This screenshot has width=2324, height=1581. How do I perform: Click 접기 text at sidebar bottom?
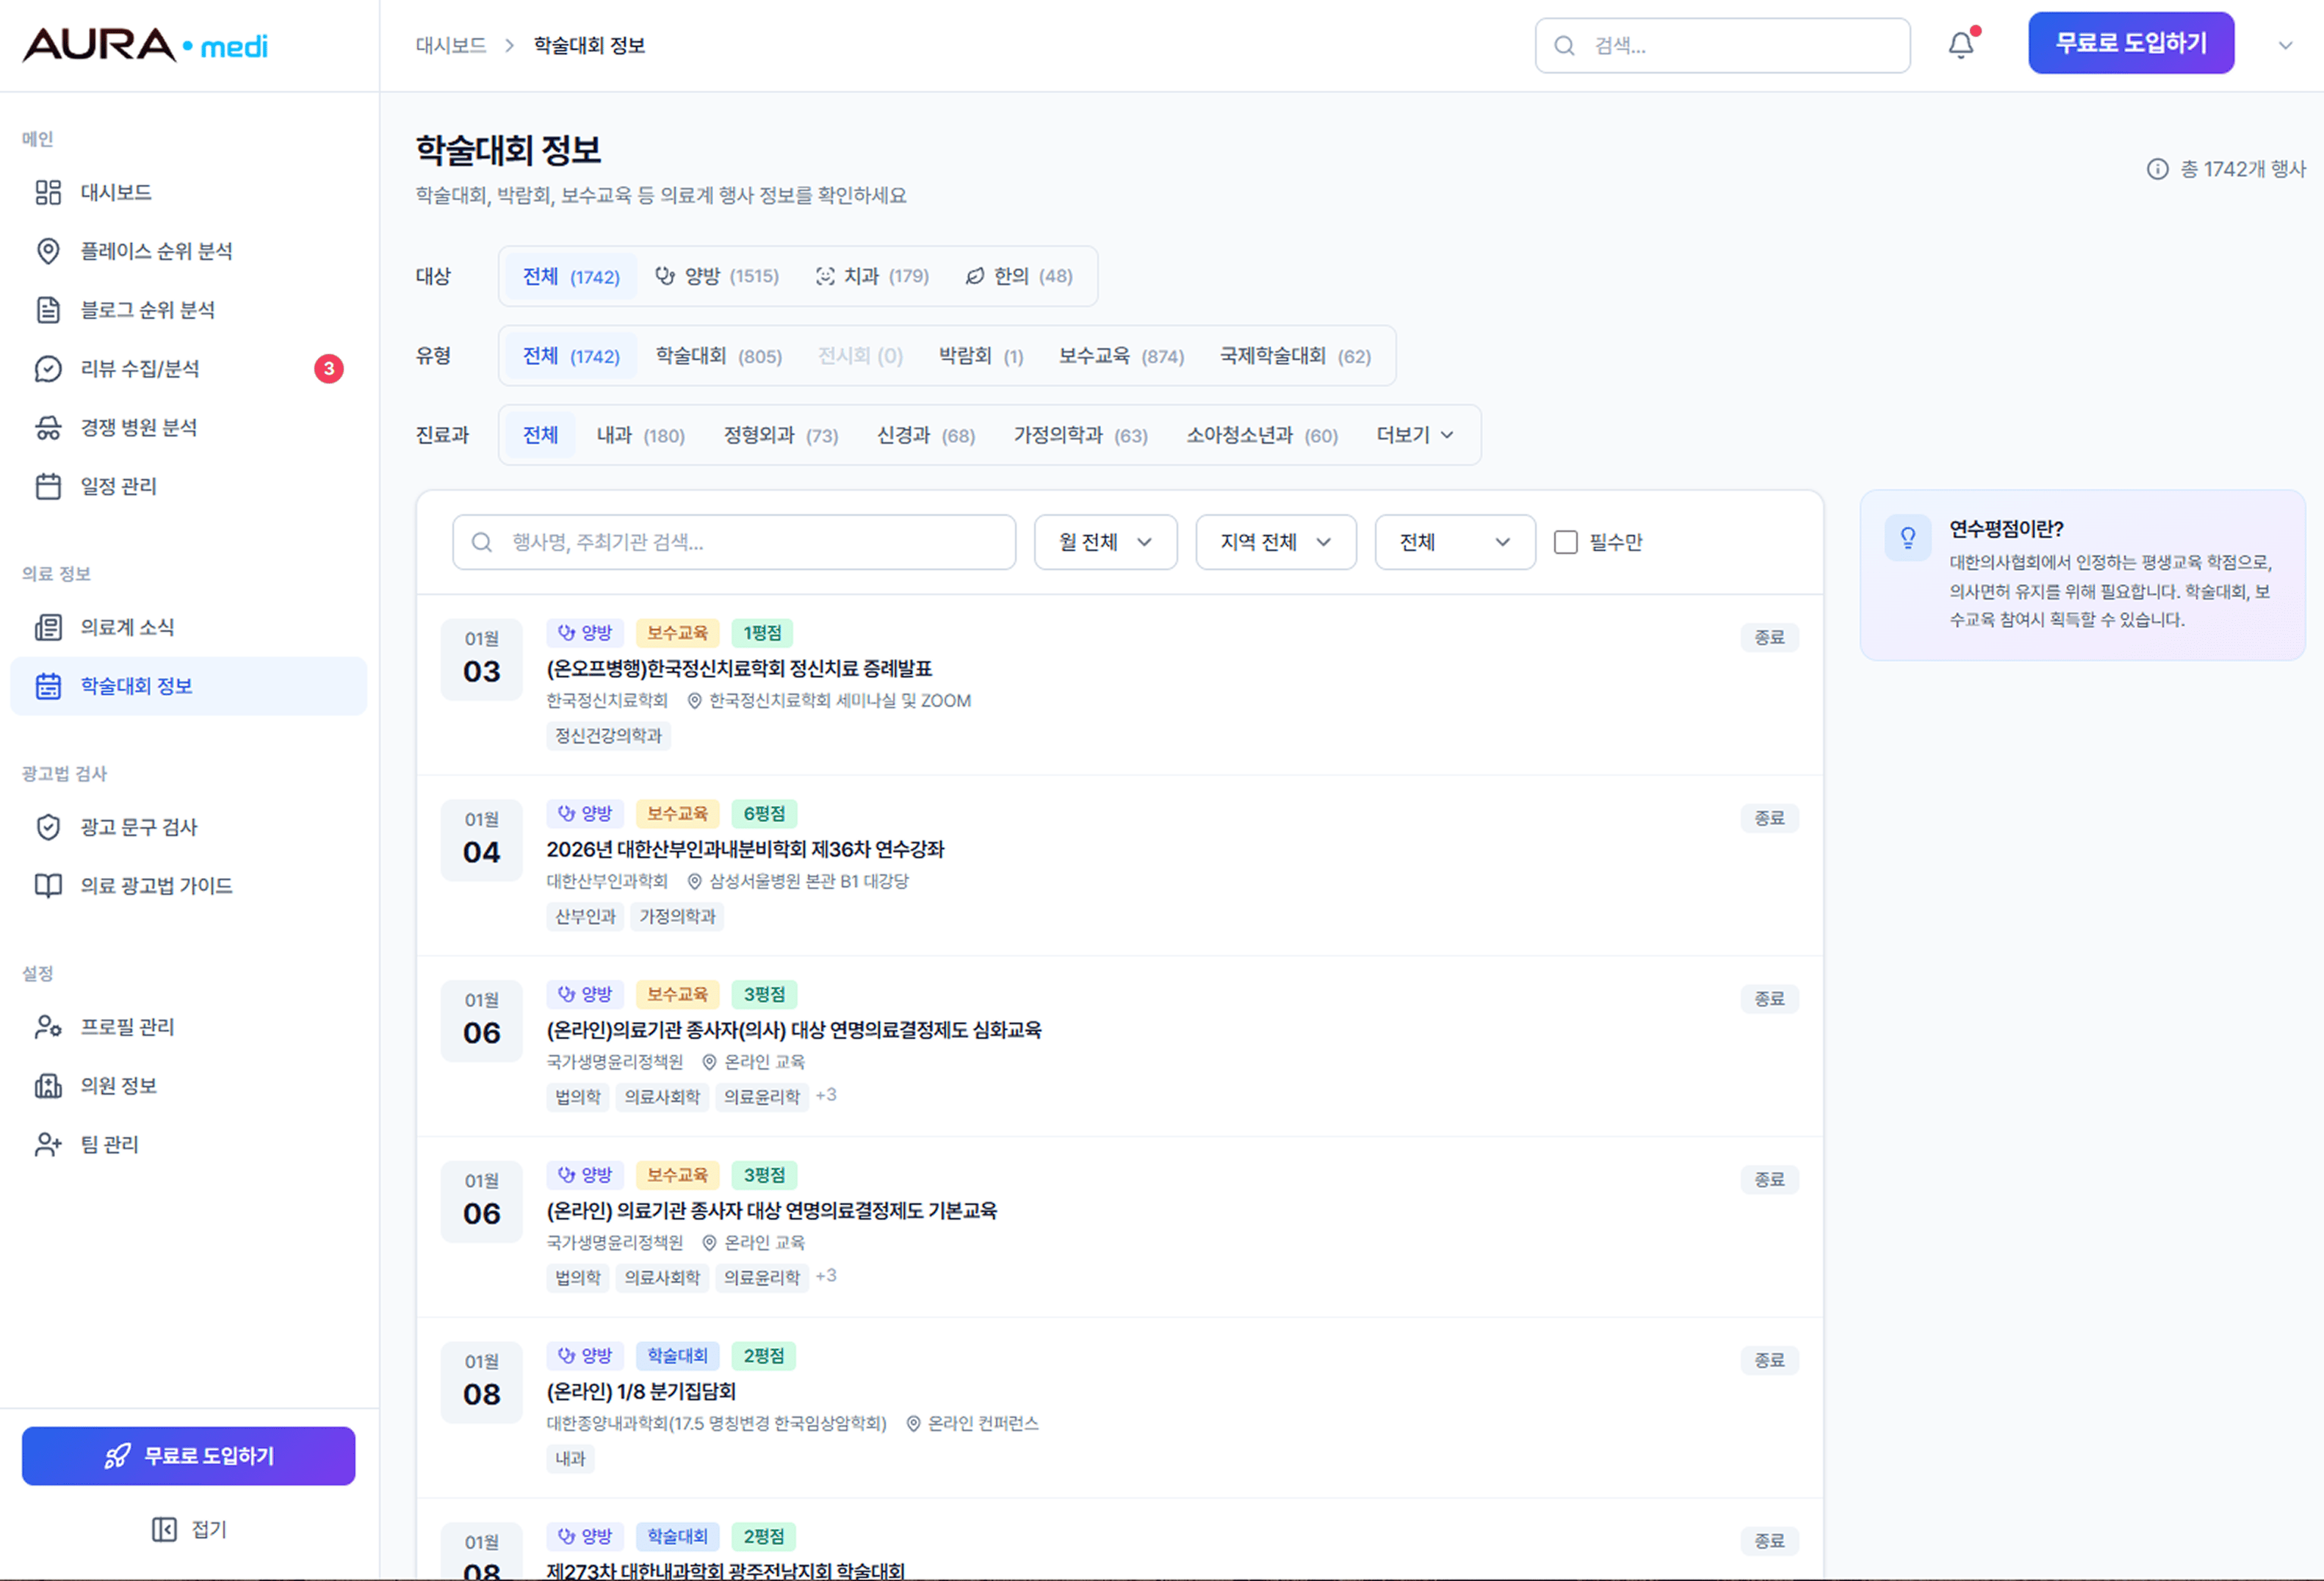pos(209,1529)
